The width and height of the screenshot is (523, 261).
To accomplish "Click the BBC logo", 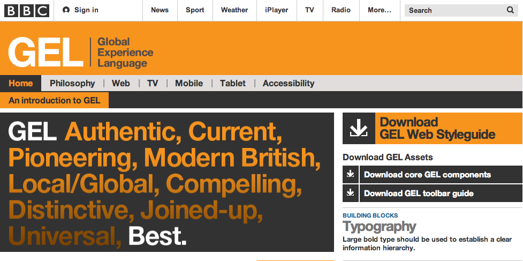I will pyautogui.click(x=27, y=11).
